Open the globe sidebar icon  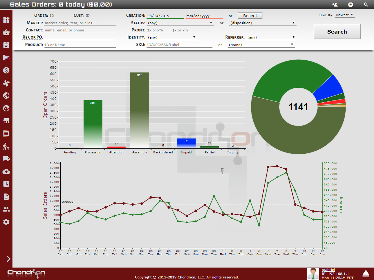tap(6, 96)
